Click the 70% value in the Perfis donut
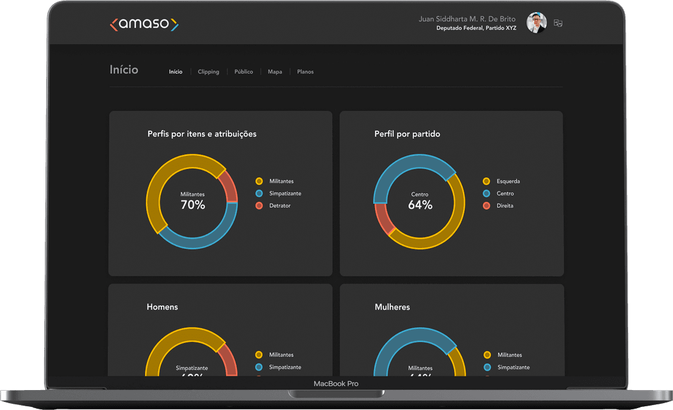The width and height of the screenshot is (673, 410). click(193, 205)
